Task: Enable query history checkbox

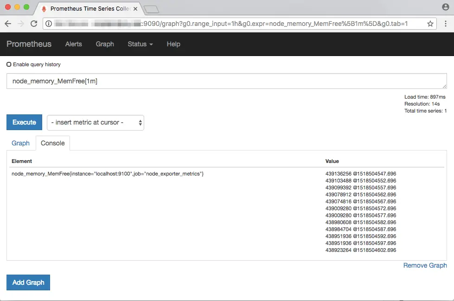Action: 9,64
